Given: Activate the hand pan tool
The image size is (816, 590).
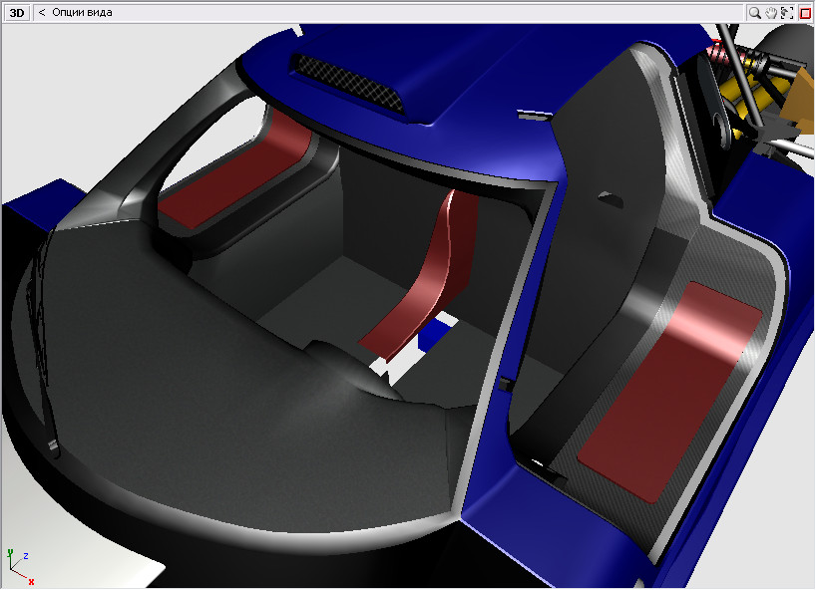Looking at the screenshot, I should 771,13.
